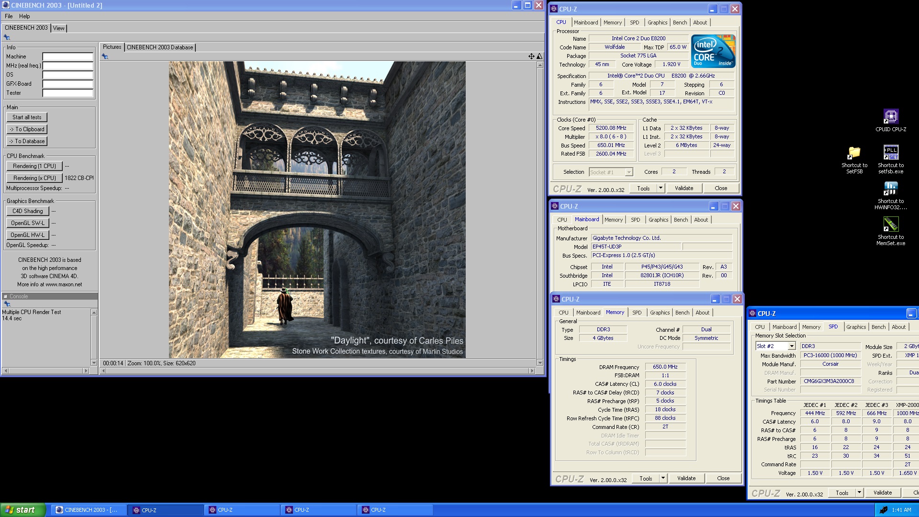This screenshot has width=919, height=517.
Task: Click the Machine input field
Action: click(67, 56)
